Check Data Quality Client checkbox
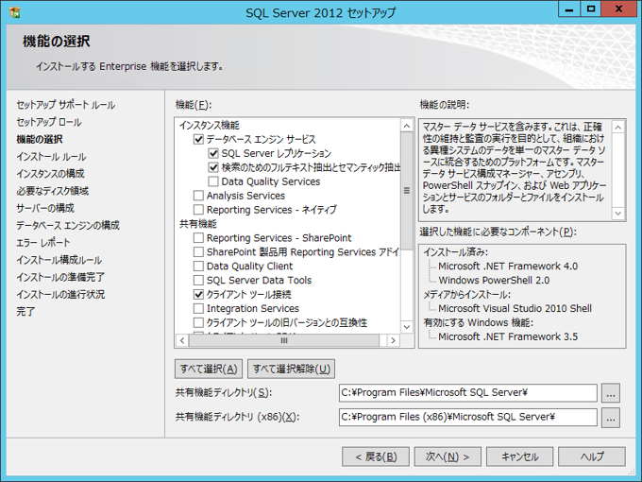Screen dimensions: 642x482 198,266
